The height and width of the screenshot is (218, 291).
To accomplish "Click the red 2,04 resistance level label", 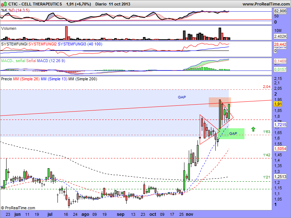I will (x=267, y=86).
